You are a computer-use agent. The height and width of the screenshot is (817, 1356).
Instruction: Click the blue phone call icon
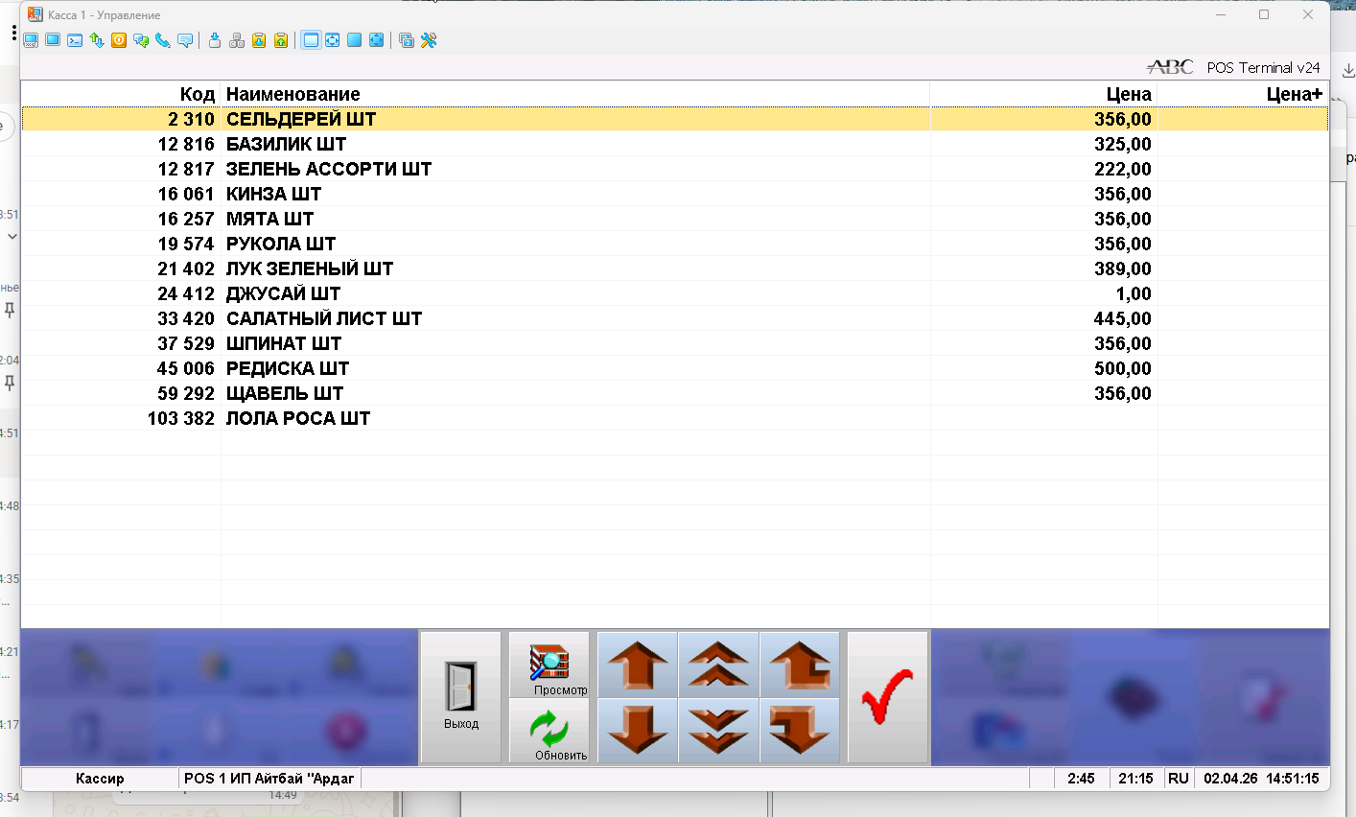coord(163,40)
